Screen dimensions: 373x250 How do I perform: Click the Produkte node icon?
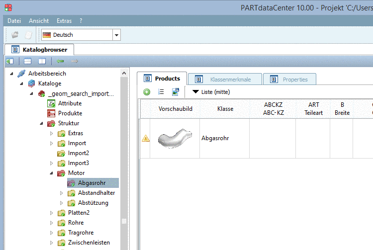(x=51, y=113)
